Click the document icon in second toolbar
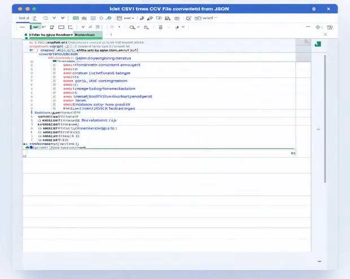The height and width of the screenshot is (279, 350). [x=160, y=27]
